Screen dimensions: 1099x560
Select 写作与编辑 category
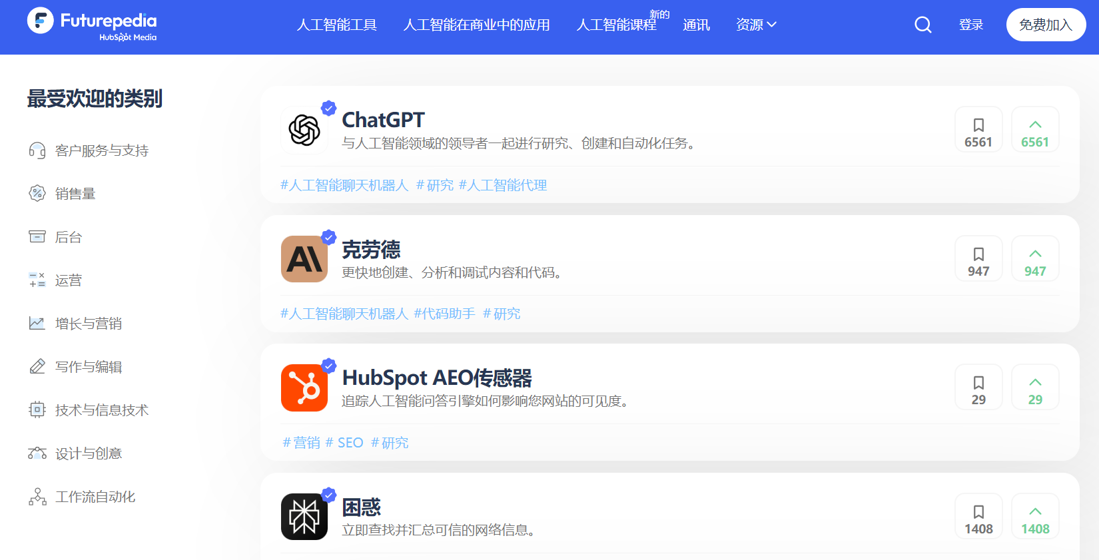click(89, 367)
